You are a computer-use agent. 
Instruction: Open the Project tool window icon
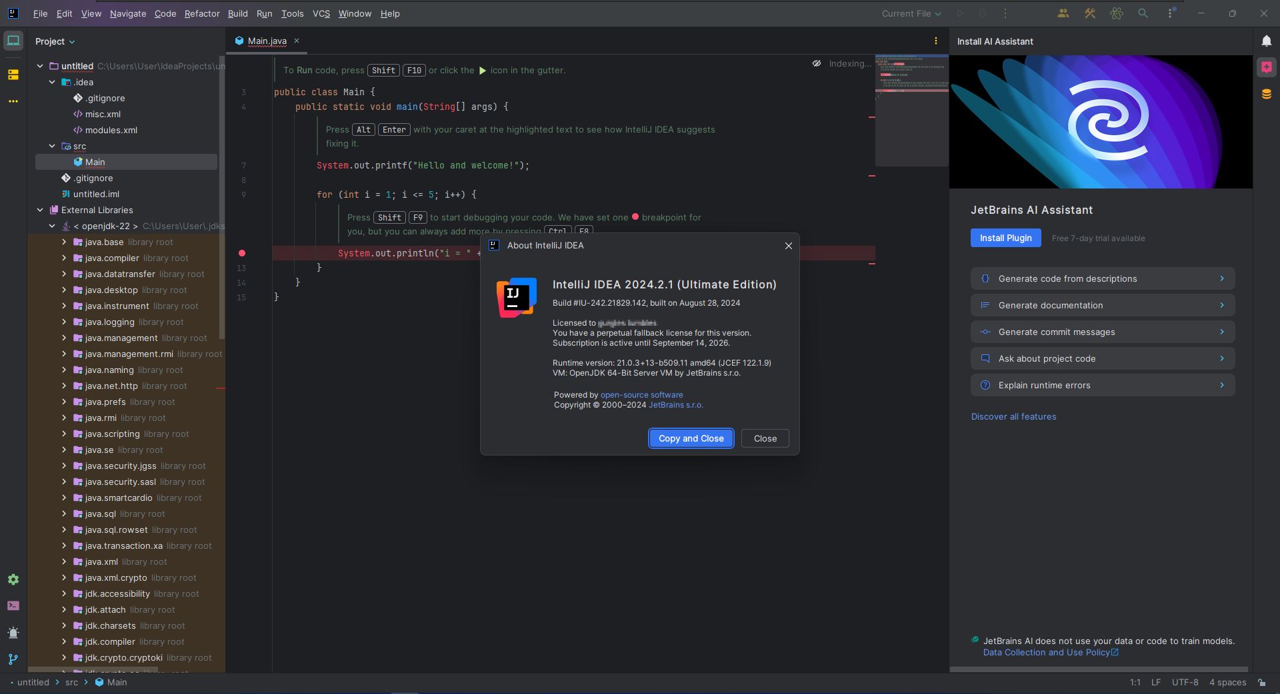point(13,41)
